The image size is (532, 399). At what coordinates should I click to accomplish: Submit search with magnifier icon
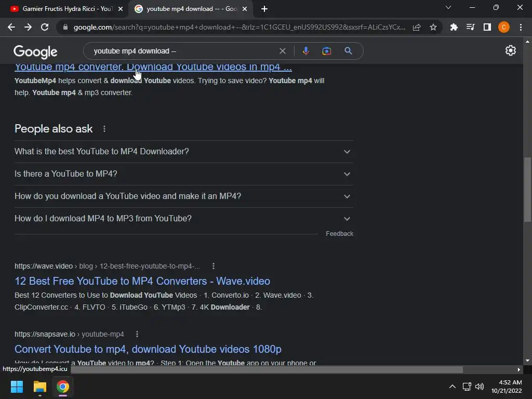tap(348, 51)
